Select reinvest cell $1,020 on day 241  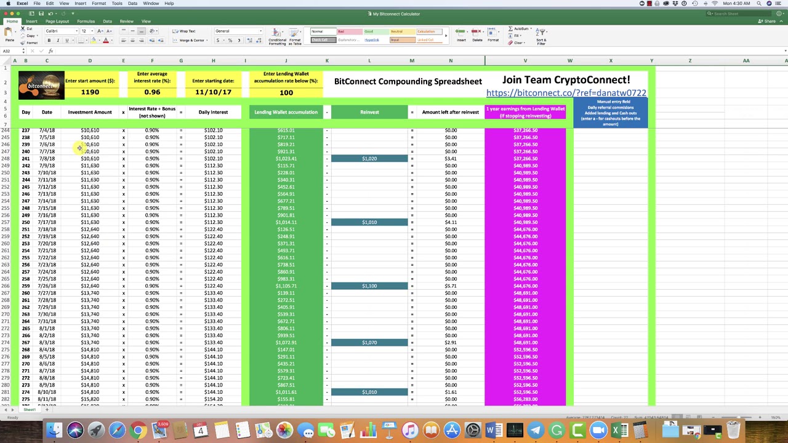tap(369, 159)
